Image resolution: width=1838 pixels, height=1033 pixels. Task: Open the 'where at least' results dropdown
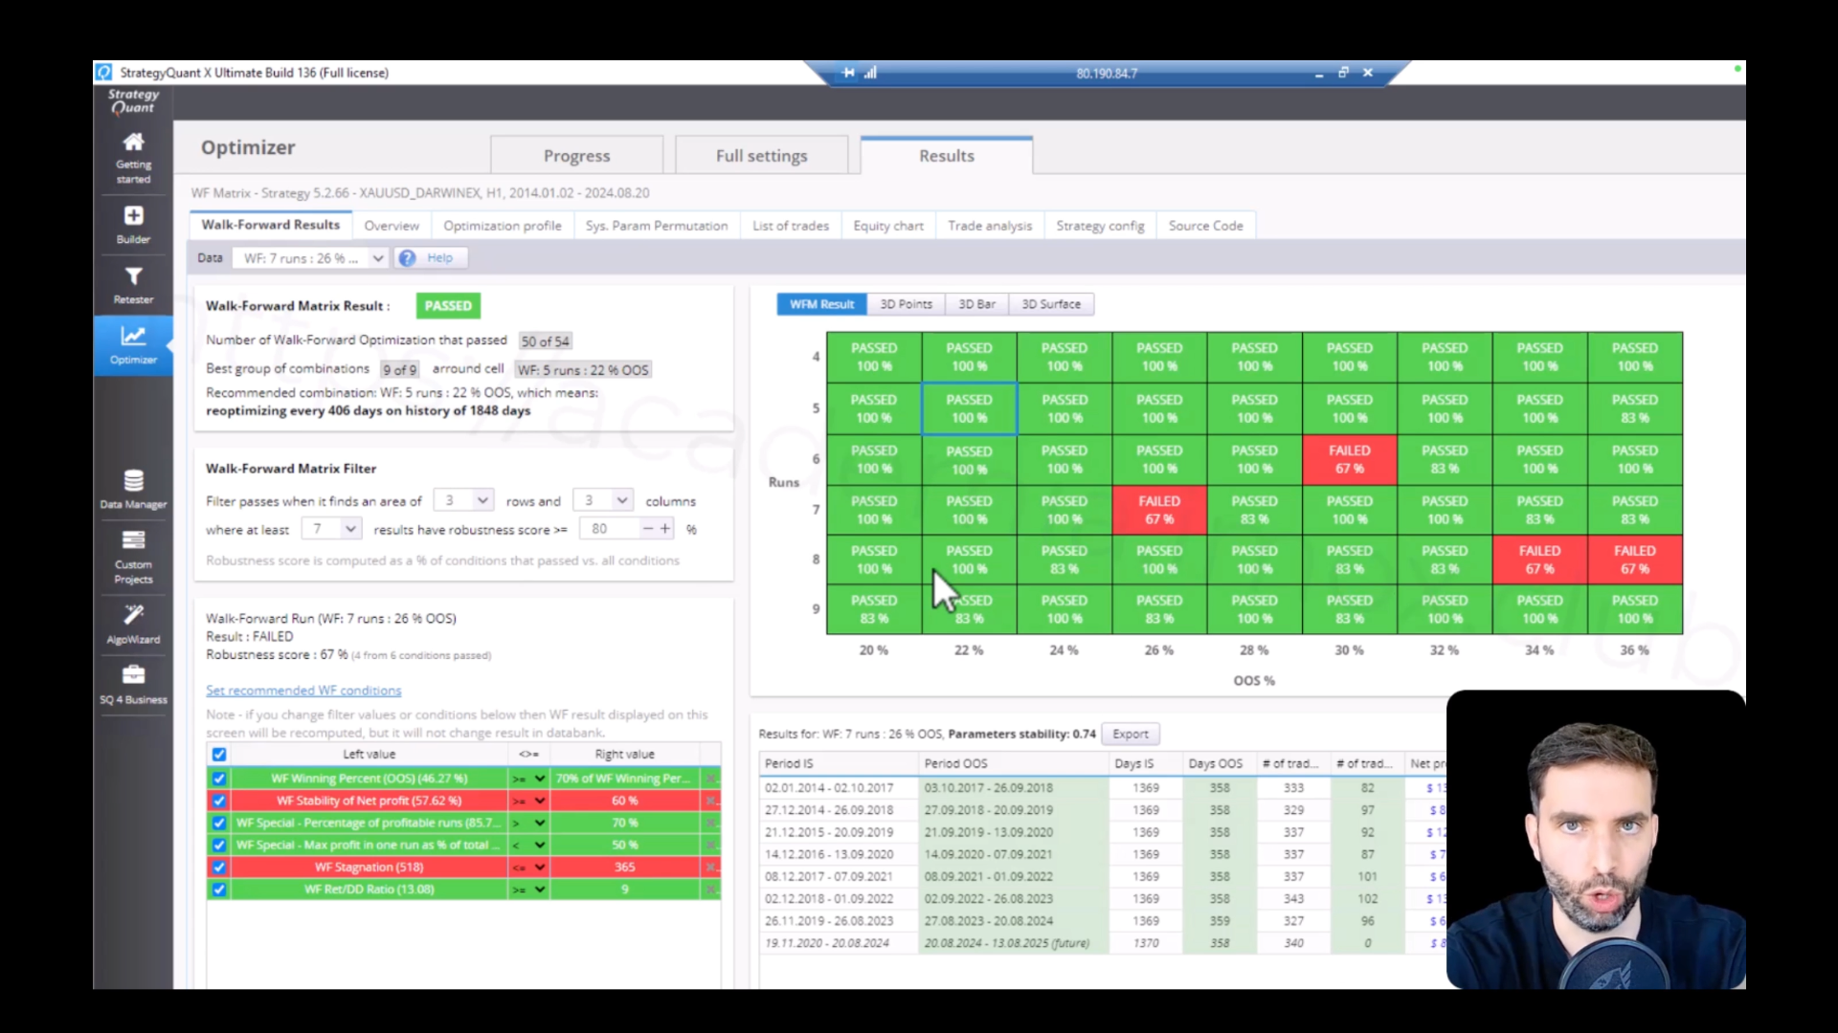tap(331, 529)
